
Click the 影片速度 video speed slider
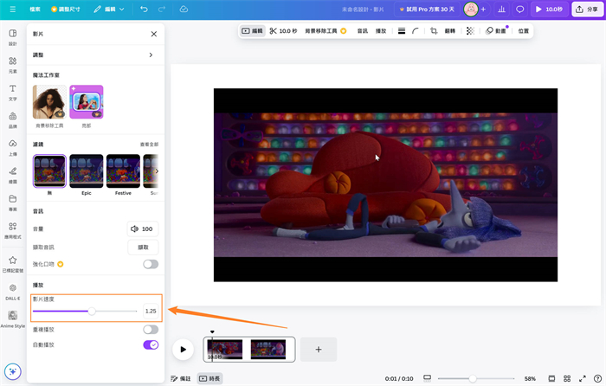91,311
